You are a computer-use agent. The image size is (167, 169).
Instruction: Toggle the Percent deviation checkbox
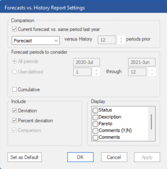point(15,121)
